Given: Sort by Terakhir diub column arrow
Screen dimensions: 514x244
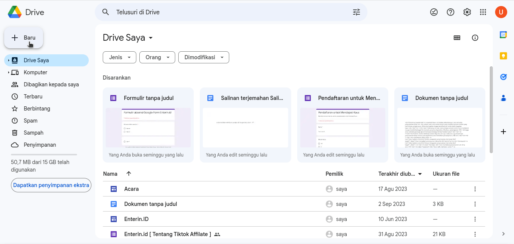Looking at the screenshot, I should click(421, 173).
